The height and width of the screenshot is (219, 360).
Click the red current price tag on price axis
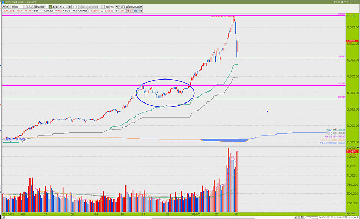point(352,41)
